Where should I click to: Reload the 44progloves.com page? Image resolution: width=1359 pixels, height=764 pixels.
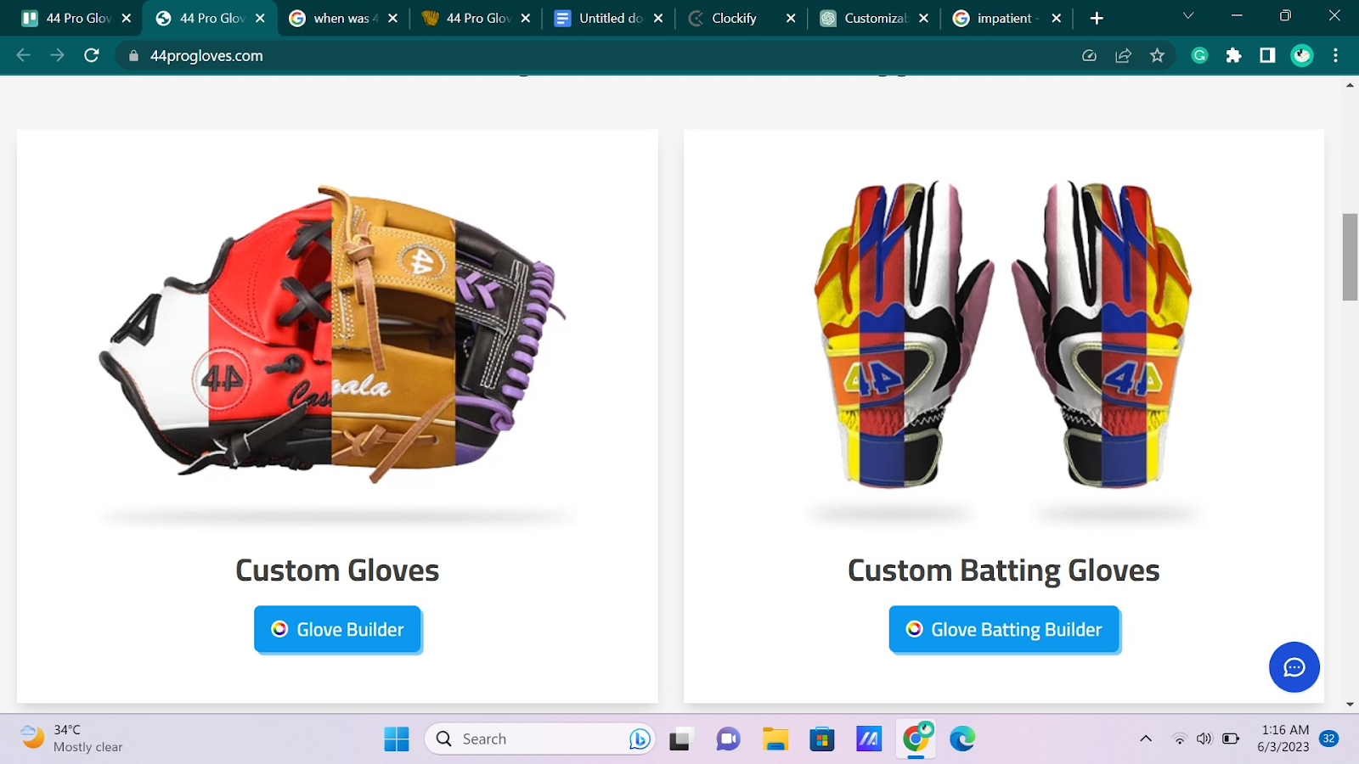pos(92,55)
